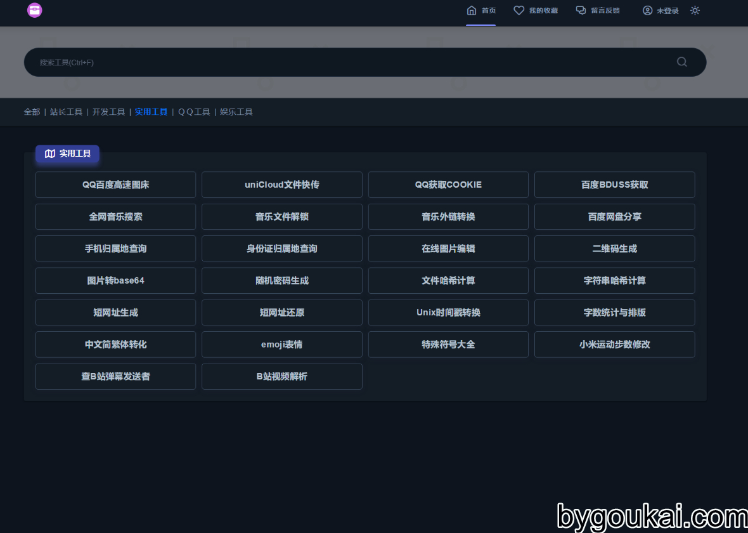Screen dimensions: 748x533
Task: Select the 全部 category tab
Action: [x=32, y=112]
